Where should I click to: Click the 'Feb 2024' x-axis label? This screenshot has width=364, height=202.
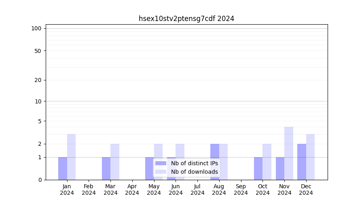coord(89,189)
